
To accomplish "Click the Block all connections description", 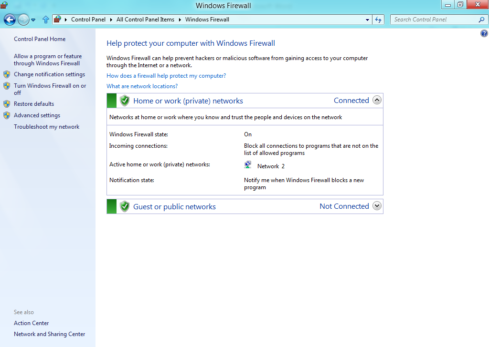I will click(311, 149).
